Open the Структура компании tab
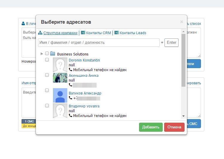224x159 pixels. (x=60, y=33)
